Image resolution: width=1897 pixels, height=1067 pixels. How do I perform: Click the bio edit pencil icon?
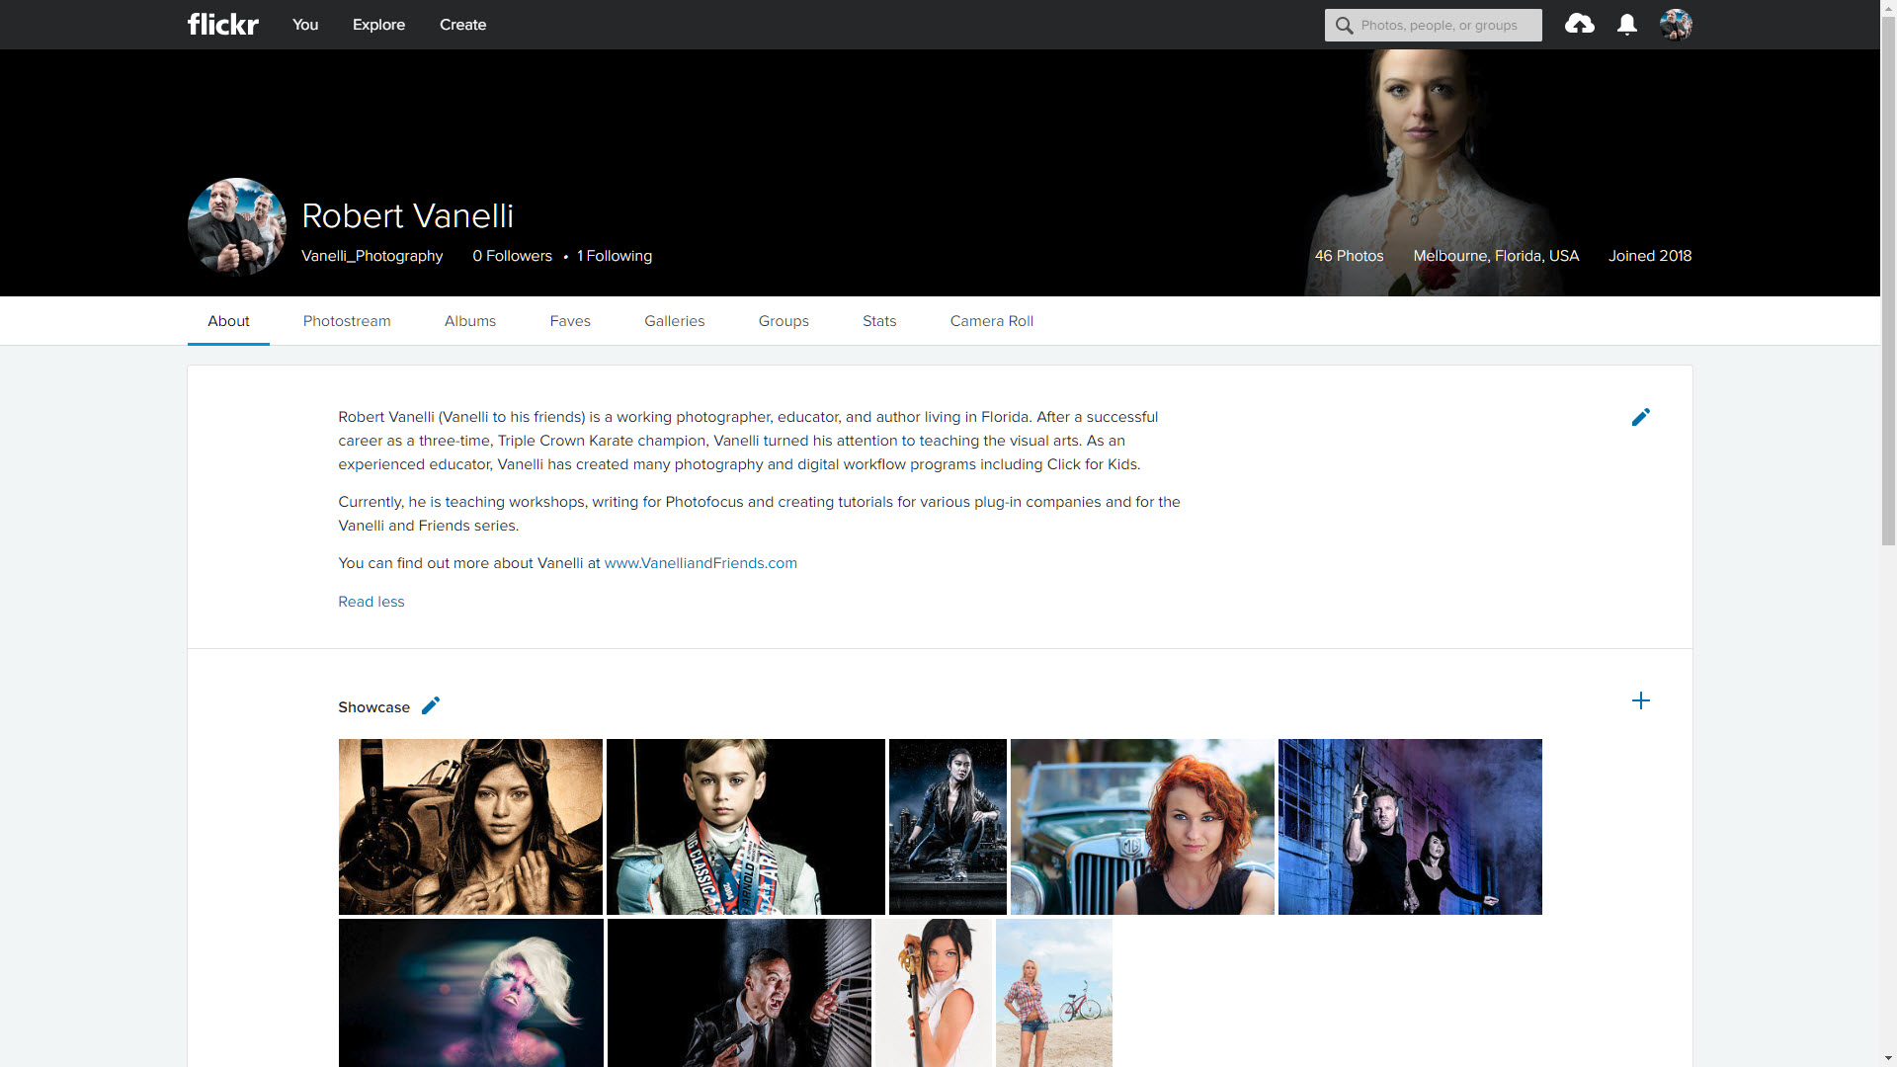tap(1640, 417)
